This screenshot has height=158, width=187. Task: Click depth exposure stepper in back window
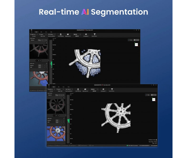tap(44, 40)
